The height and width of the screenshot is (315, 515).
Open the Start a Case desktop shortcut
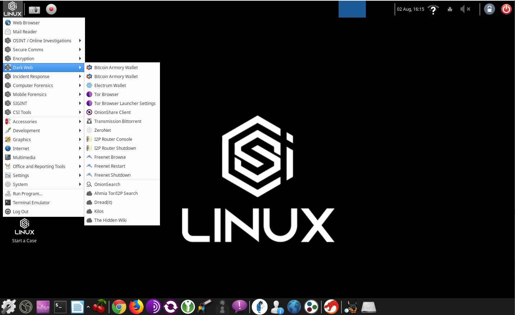[24, 231]
